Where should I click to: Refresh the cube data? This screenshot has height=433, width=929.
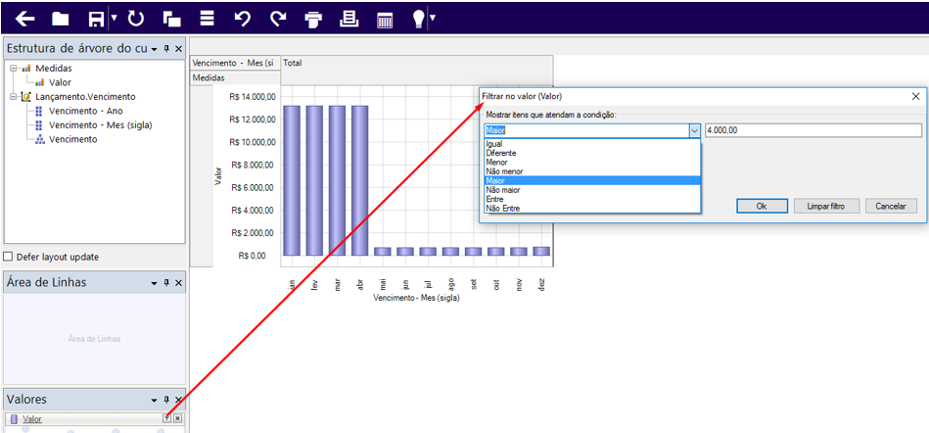(x=136, y=19)
